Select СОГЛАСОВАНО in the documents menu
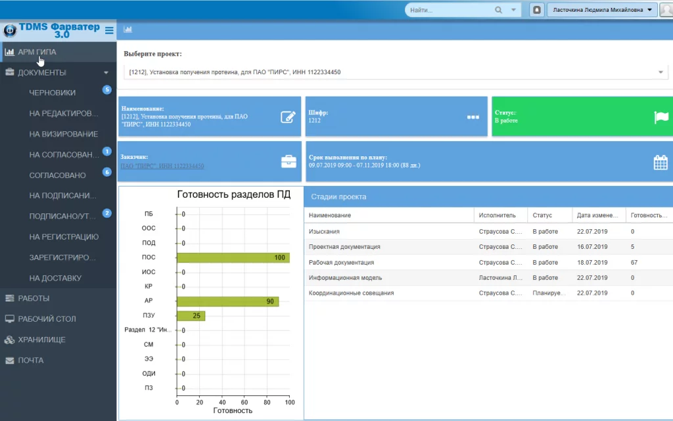This screenshot has width=673, height=421. pos(58,175)
